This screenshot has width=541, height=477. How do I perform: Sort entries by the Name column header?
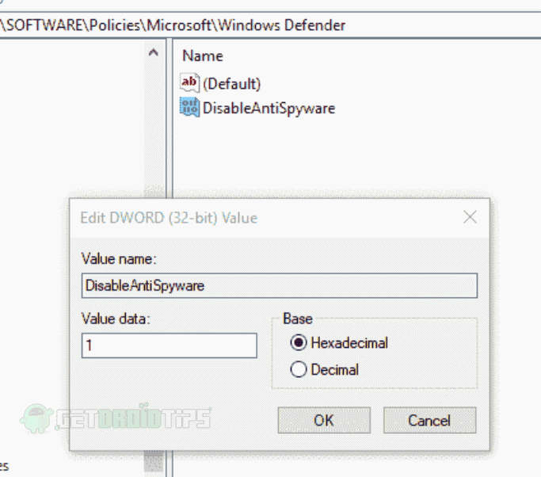[203, 56]
